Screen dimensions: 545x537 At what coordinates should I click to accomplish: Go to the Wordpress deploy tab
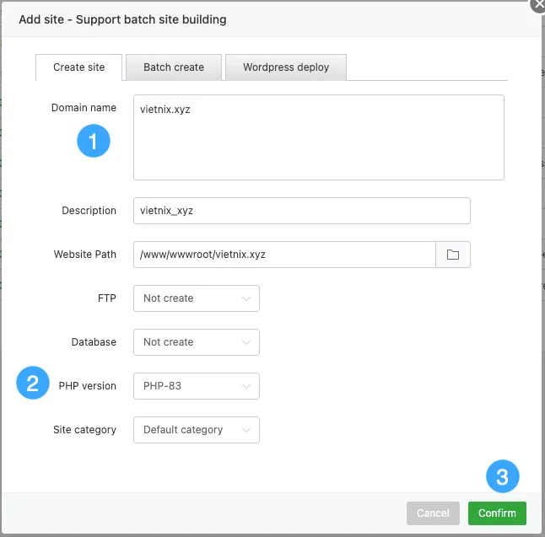click(x=286, y=67)
